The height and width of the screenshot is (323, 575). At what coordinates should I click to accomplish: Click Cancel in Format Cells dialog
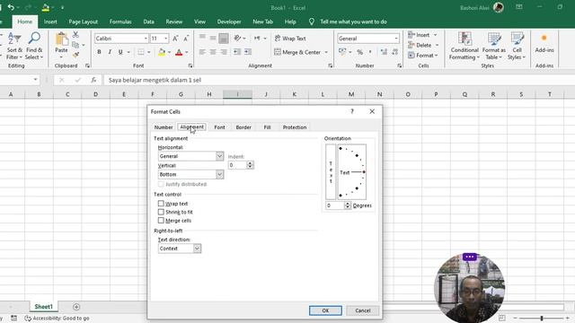point(363,310)
